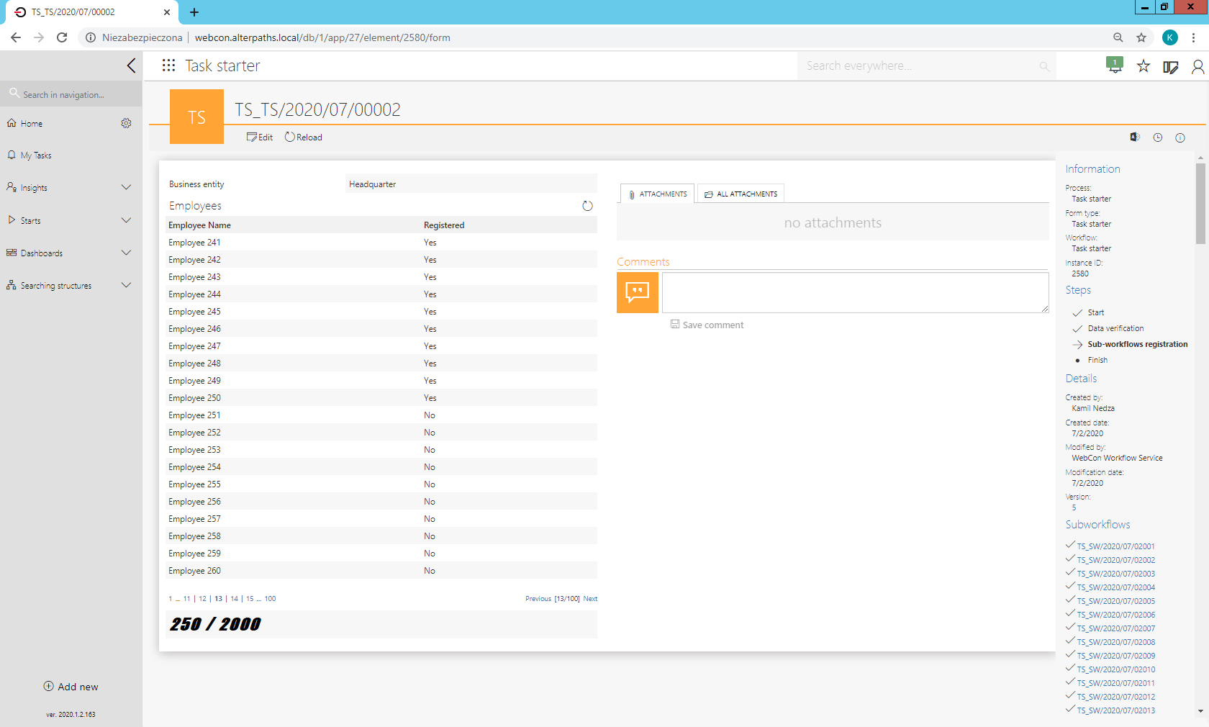The width and height of the screenshot is (1209, 727).
Task: Expand the Dashboards section
Action: point(126,253)
